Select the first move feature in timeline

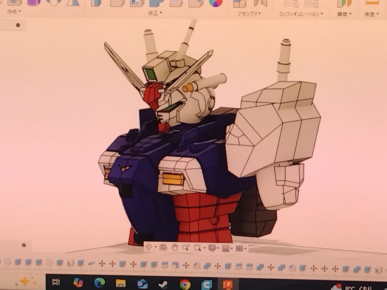tap(102, 263)
